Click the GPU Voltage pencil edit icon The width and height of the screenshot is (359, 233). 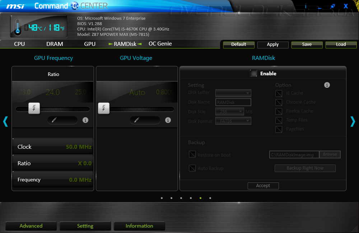(137, 120)
